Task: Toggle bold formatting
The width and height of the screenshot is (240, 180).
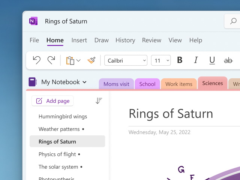Action: [180, 60]
